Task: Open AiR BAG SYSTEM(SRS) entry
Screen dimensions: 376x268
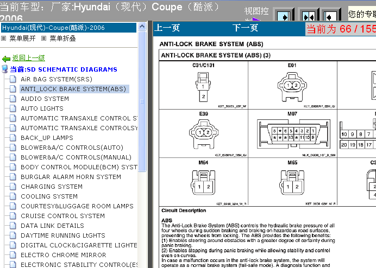Action: point(57,79)
